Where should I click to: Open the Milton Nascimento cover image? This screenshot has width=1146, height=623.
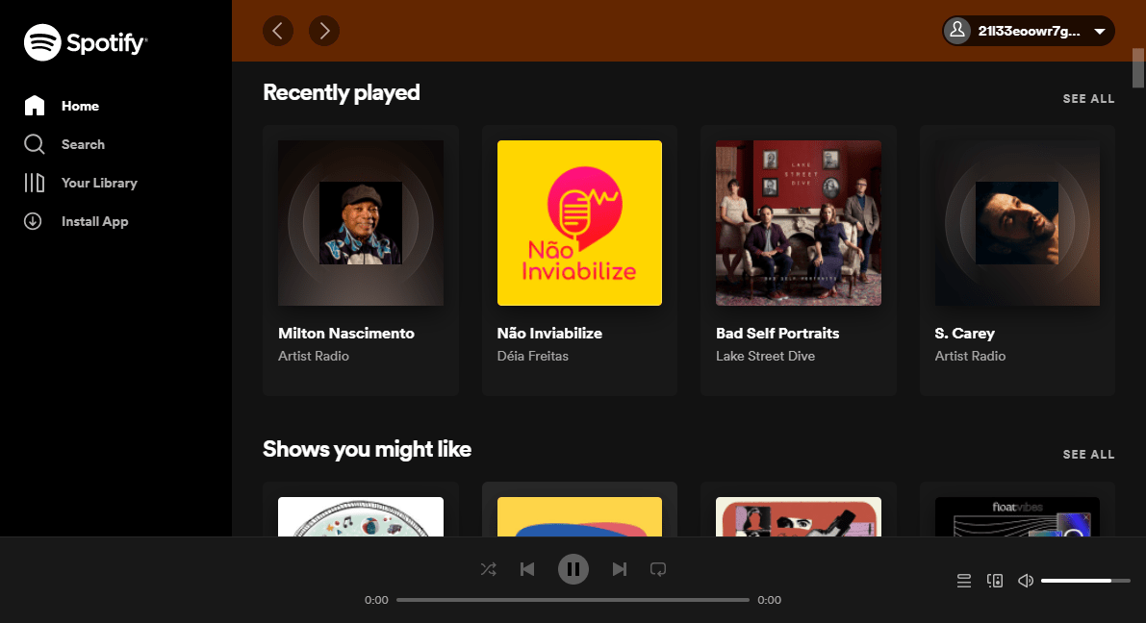(x=360, y=223)
